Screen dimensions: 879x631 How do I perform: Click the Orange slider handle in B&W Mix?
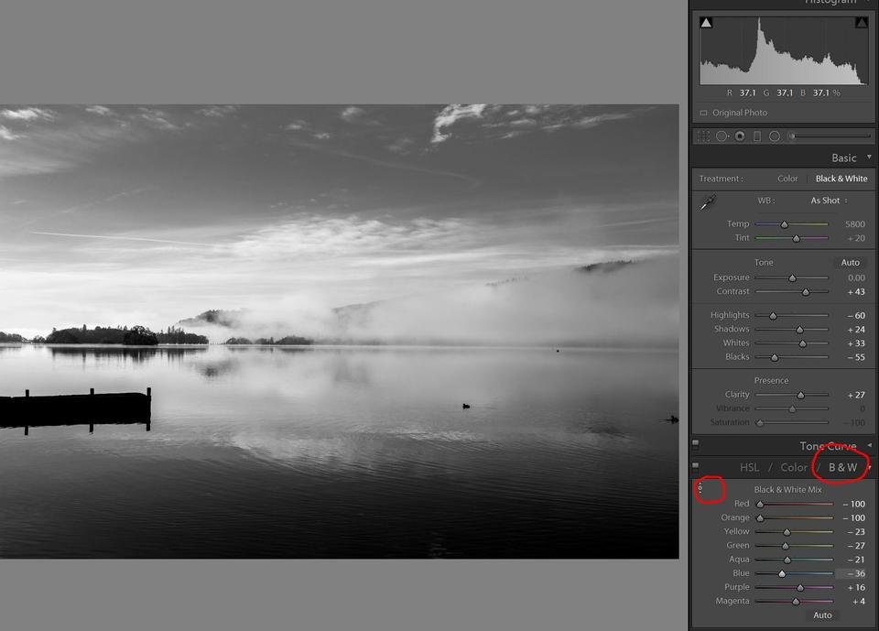(760, 518)
